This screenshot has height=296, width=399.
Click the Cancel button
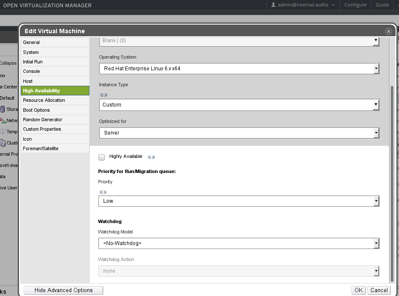379,290
